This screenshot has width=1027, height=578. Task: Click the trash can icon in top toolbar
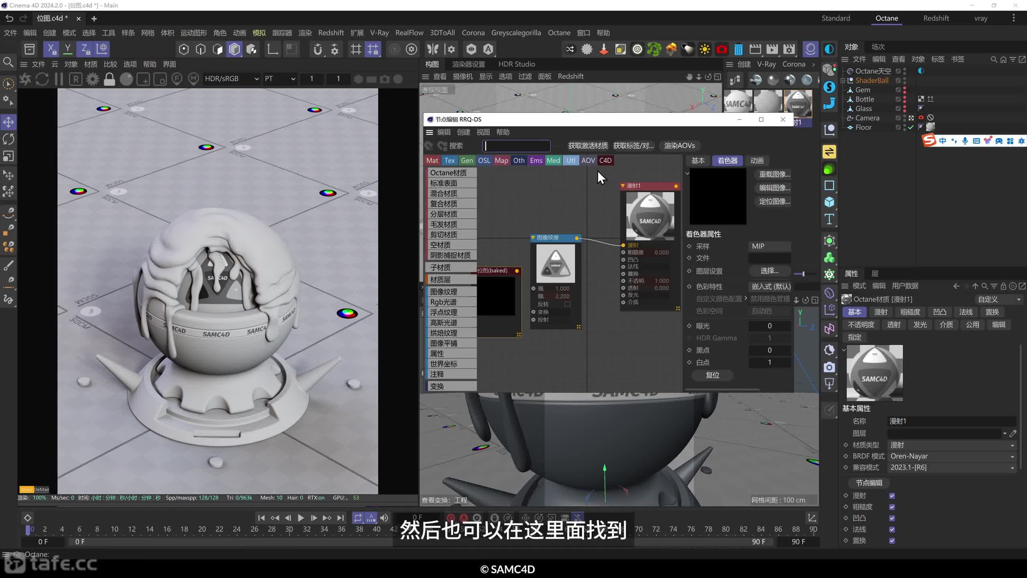739,49
